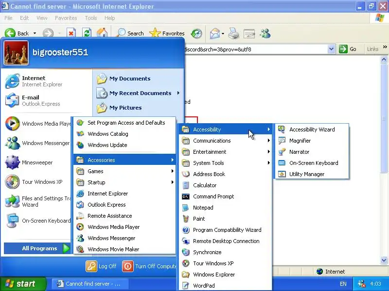Expand the Games folder
This screenshot has height=291, width=389.
click(x=124, y=171)
